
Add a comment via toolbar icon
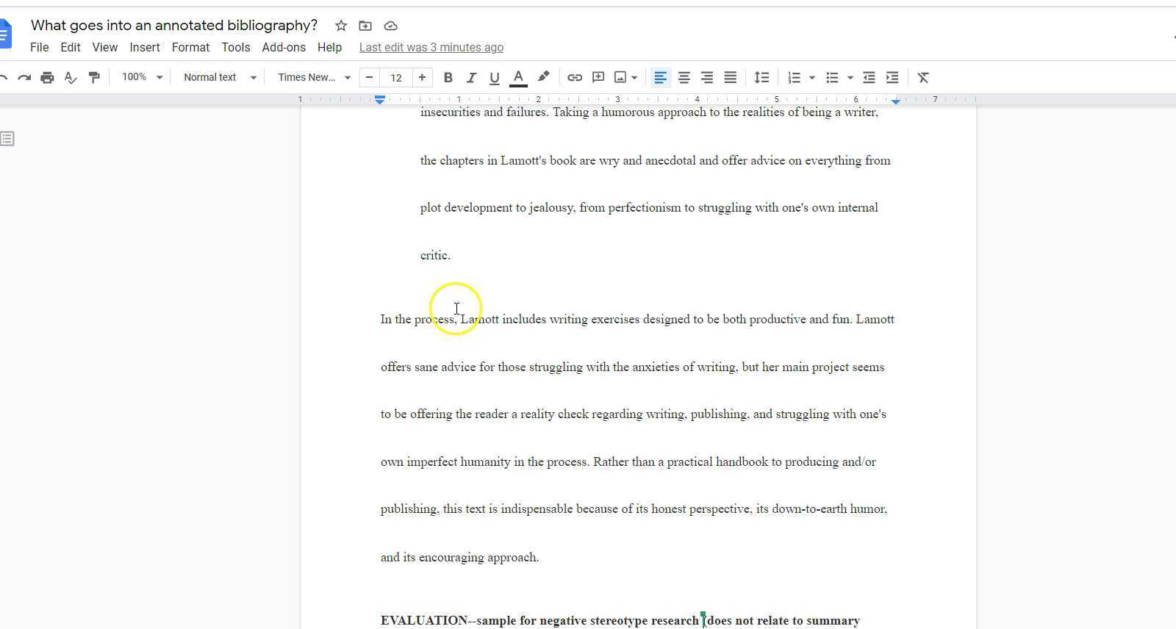pos(598,77)
